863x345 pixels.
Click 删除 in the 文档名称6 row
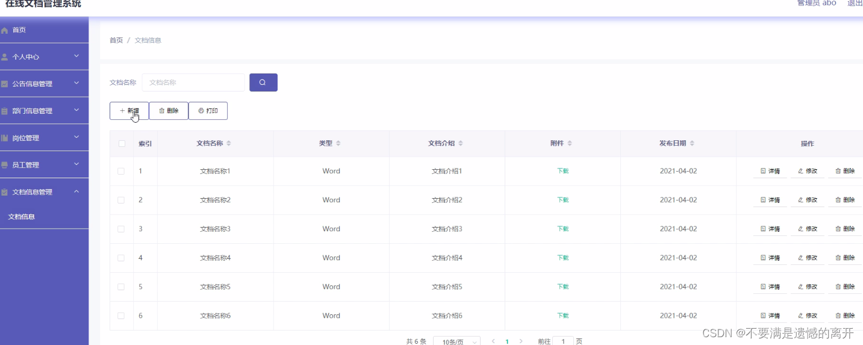(845, 315)
